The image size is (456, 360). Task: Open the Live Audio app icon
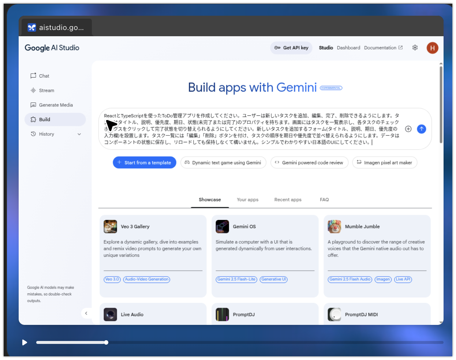[x=111, y=315]
